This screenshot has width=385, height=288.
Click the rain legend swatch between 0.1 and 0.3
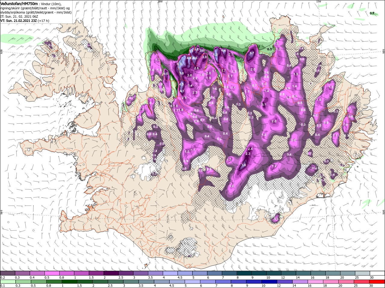[8, 282]
